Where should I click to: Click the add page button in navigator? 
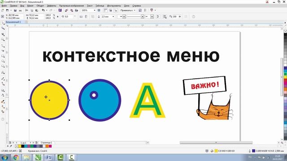pos(36,143)
